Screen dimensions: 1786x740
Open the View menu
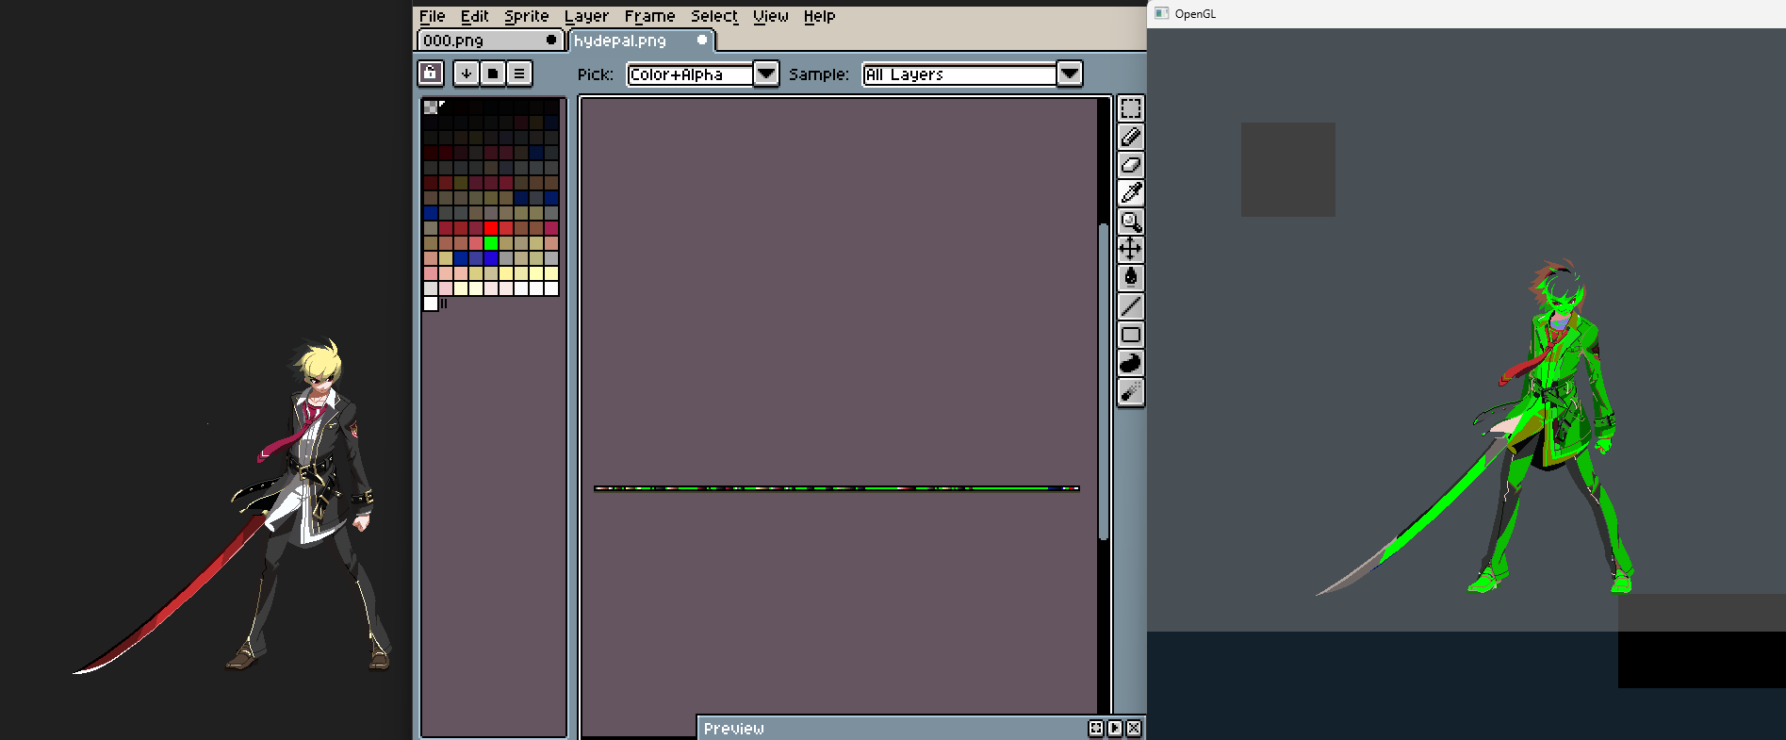(x=770, y=16)
